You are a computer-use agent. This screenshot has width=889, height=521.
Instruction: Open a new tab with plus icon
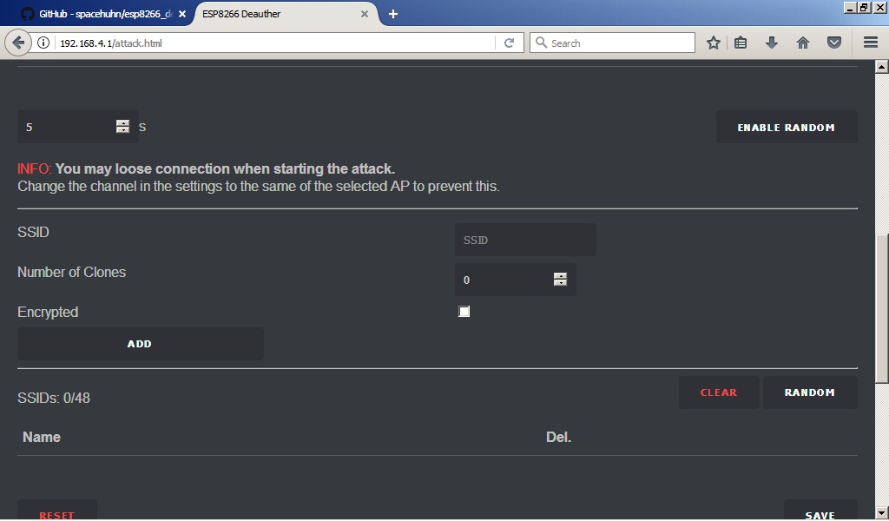(x=393, y=14)
